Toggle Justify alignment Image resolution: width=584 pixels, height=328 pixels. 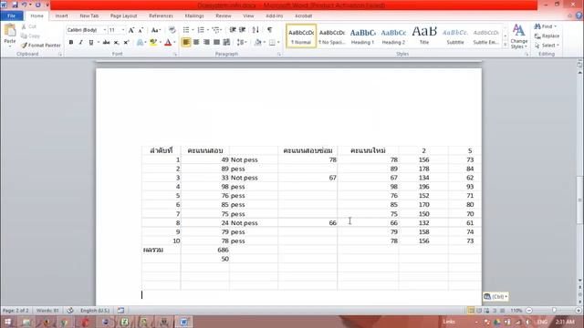click(x=216, y=43)
